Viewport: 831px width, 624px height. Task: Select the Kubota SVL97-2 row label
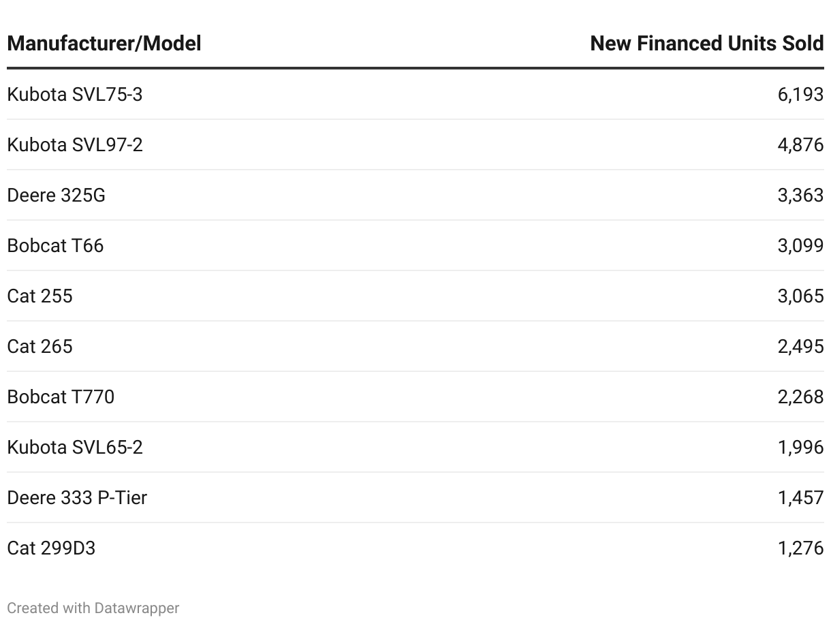75,145
